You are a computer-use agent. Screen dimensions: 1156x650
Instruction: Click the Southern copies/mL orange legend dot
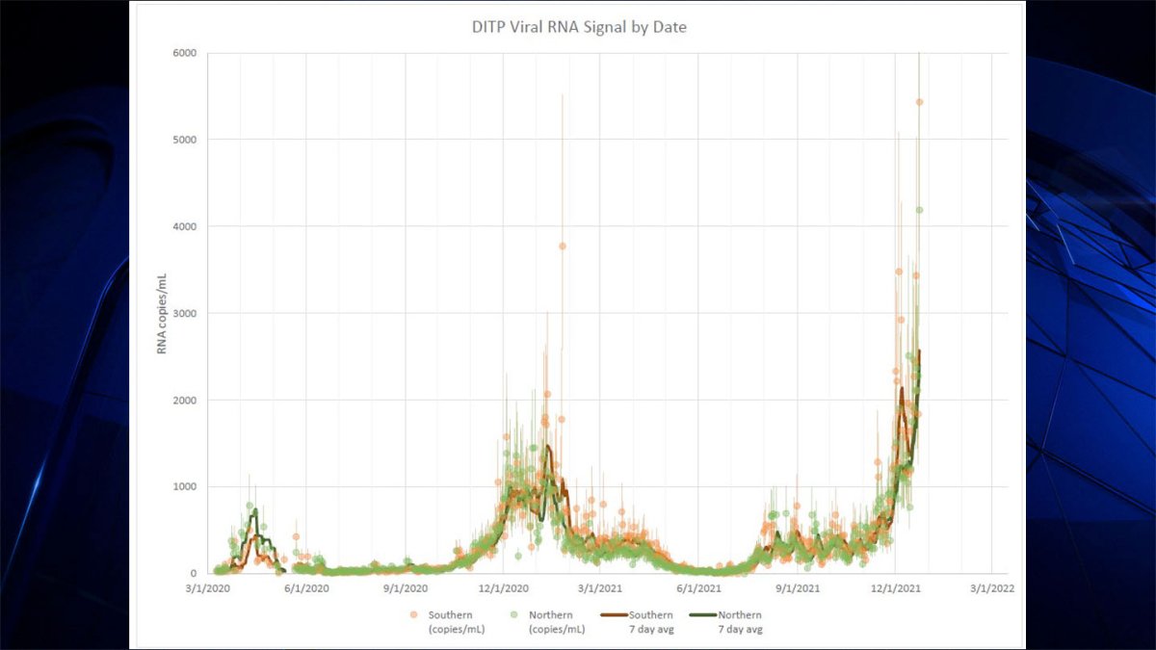point(414,614)
